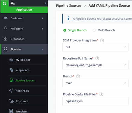Viewport: 132px width, 113px height.
Task: Select the Single Branch radio button
Action: pos(65,30)
